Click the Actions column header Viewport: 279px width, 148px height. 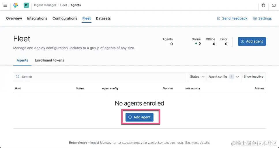tap(259, 89)
